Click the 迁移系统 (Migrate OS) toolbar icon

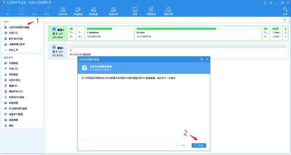pos(63,11)
